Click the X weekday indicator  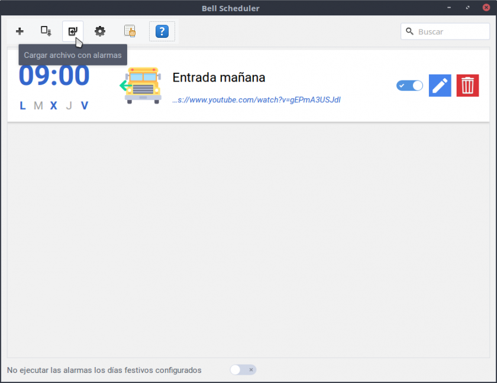[53, 106]
